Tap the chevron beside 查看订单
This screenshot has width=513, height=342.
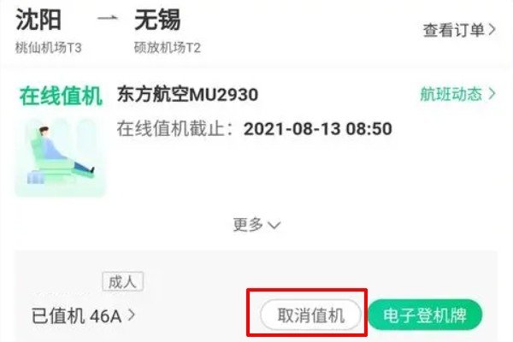click(492, 30)
